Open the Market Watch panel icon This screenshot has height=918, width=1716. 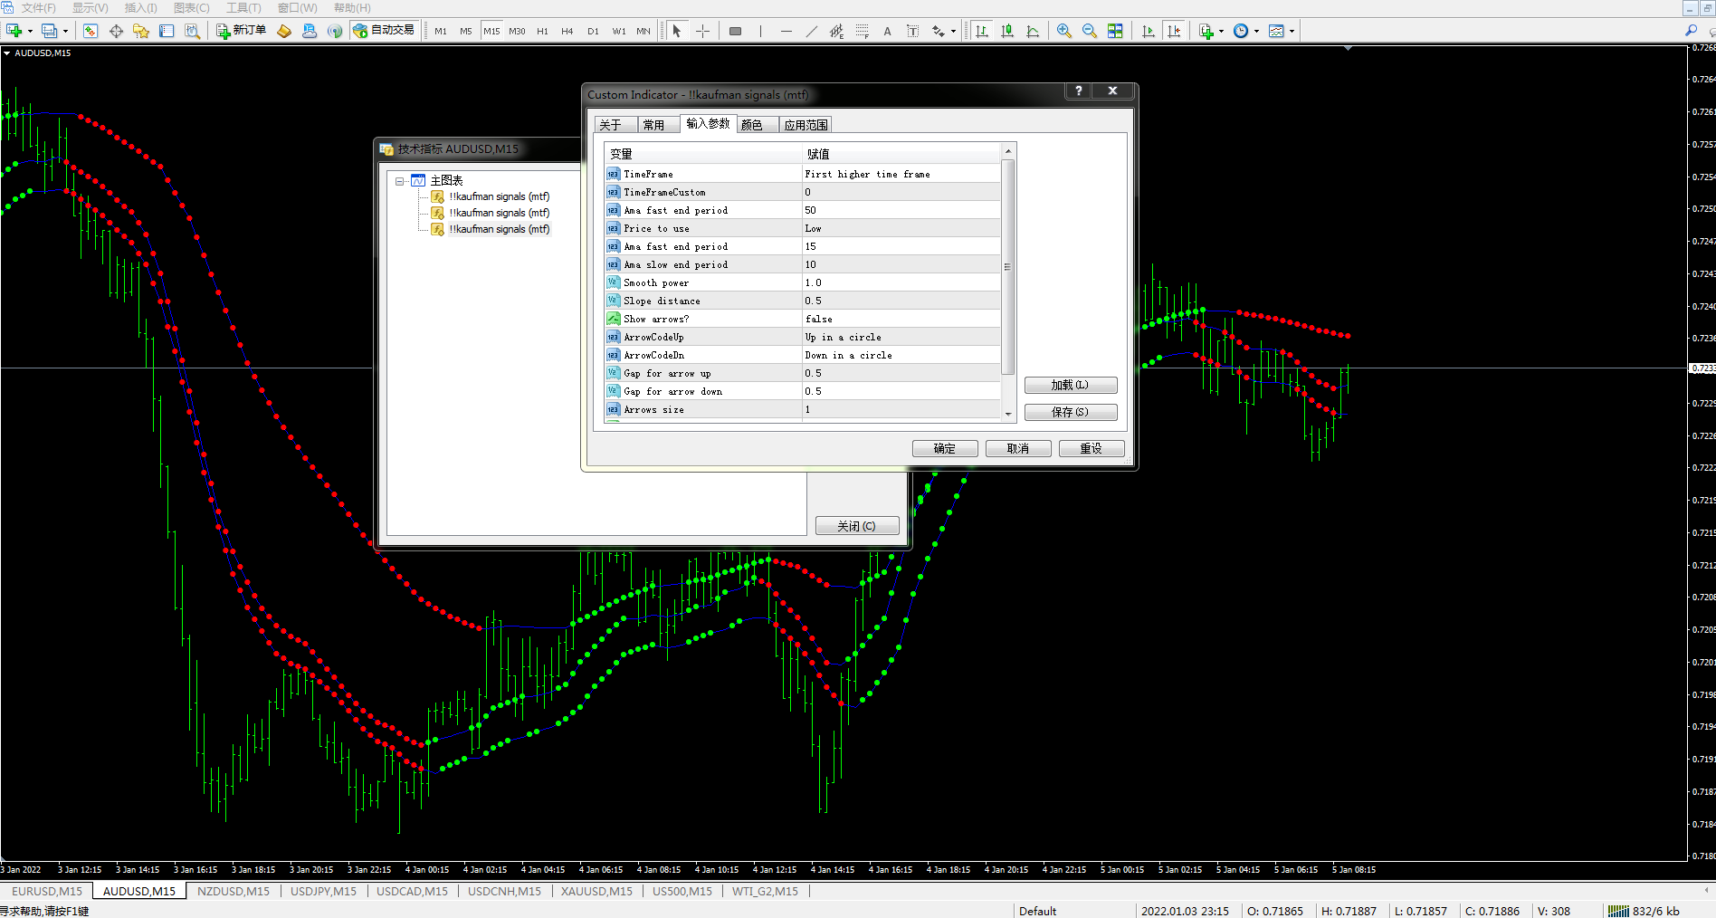tap(91, 31)
